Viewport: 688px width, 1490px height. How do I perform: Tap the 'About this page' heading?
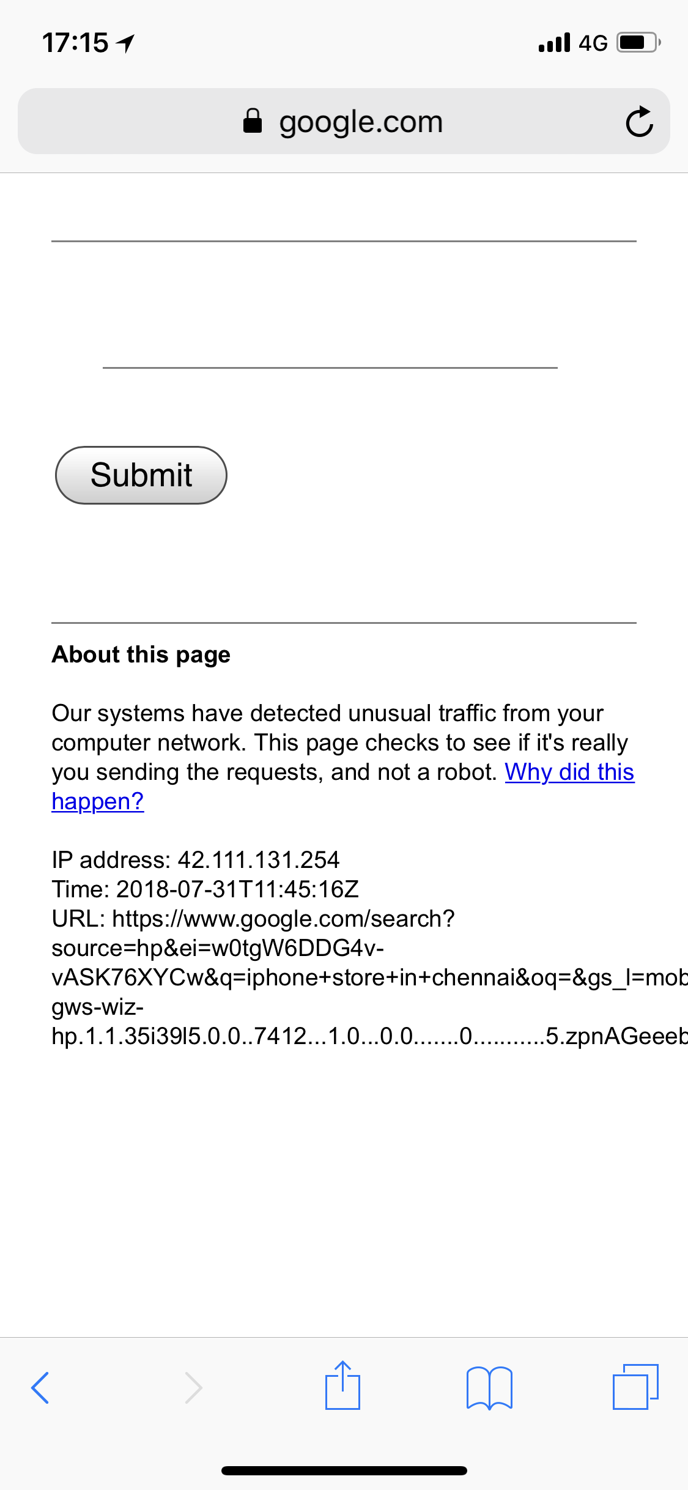pyautogui.click(x=141, y=654)
